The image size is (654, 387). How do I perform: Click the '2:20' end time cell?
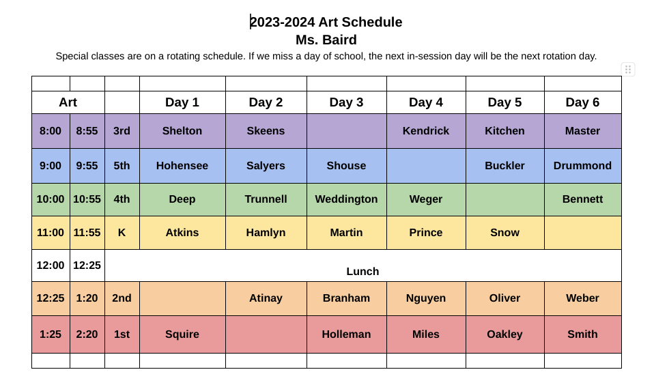tap(87, 334)
